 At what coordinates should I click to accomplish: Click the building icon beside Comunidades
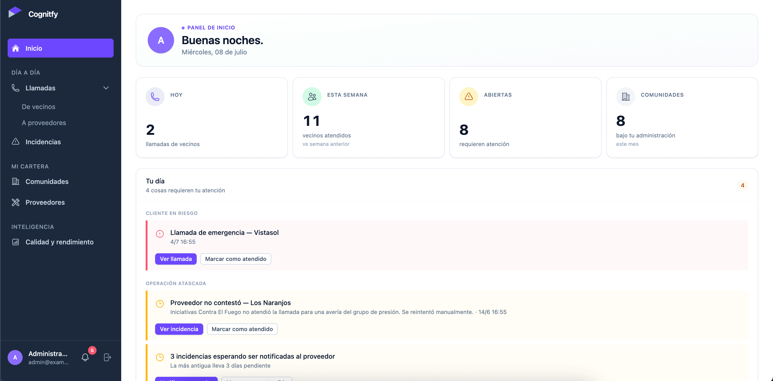(16, 181)
